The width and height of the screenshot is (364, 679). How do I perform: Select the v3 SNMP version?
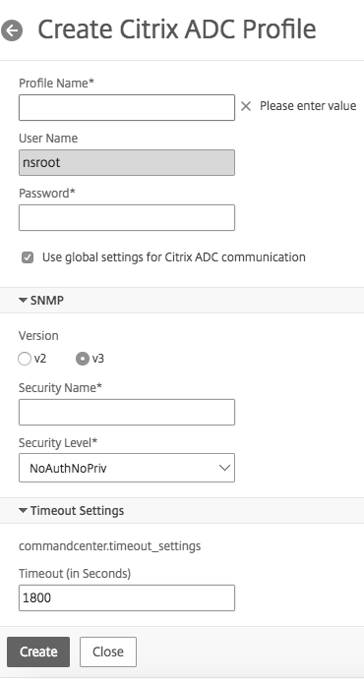(x=83, y=359)
